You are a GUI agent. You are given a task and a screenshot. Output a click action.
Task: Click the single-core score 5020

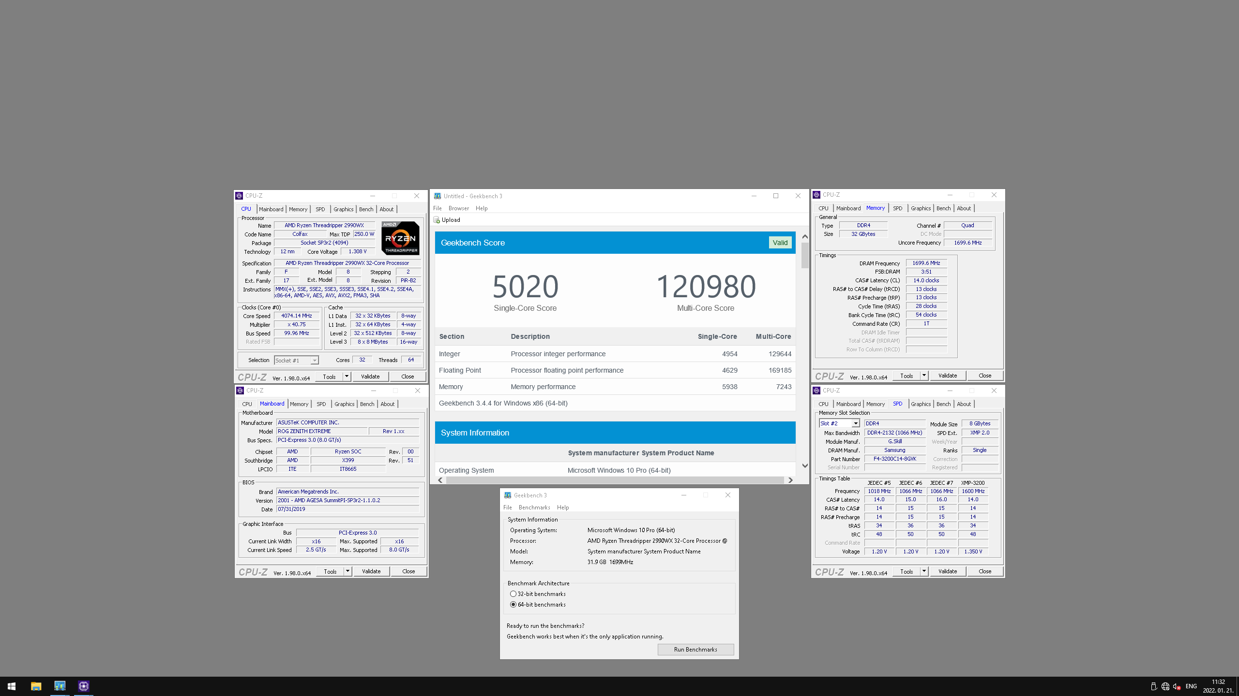[x=525, y=286]
